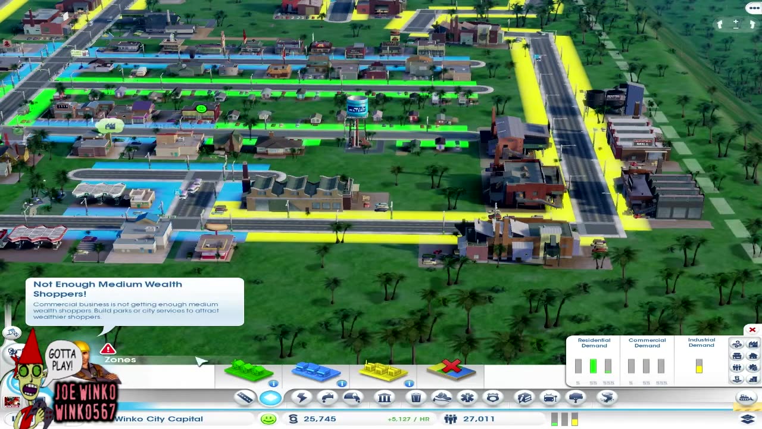Screen dimensions: 762x429
Task: Click the Industrial Demand heading
Action: click(x=701, y=343)
